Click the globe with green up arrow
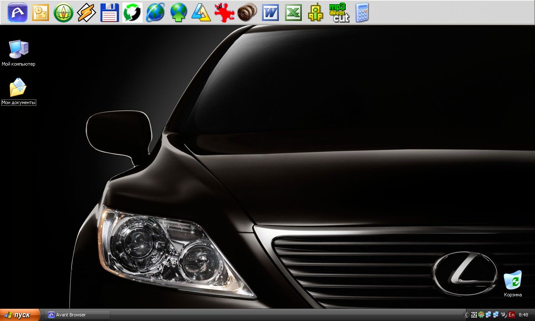Screen dimensions: 535x321 click(178, 13)
